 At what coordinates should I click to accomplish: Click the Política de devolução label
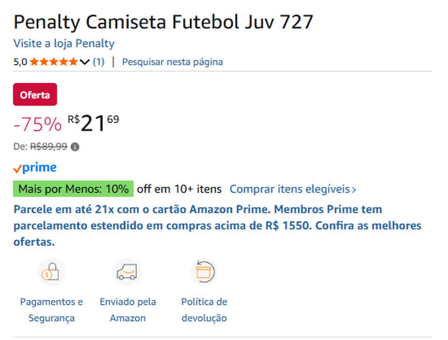(204, 309)
